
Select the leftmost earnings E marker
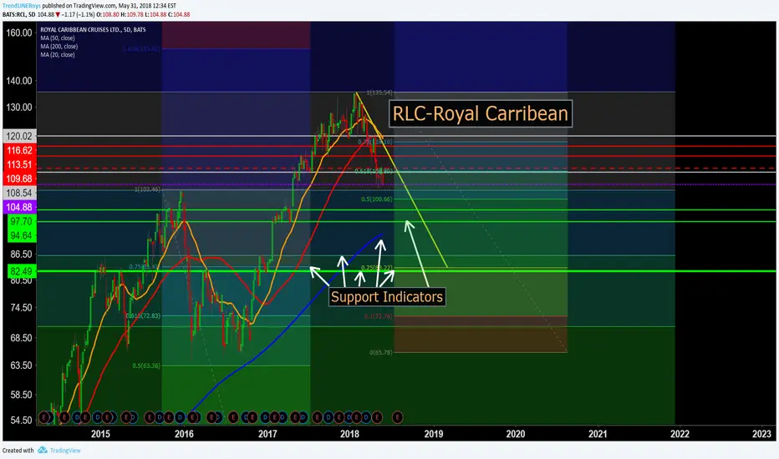coord(44,417)
